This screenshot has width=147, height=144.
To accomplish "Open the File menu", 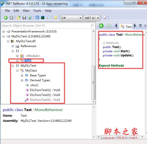I will click(7, 11).
